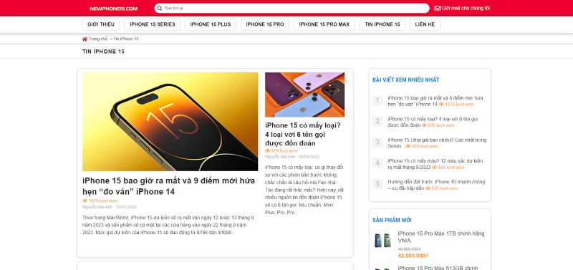Click rank number 2 badge in sidebar

point(377,121)
